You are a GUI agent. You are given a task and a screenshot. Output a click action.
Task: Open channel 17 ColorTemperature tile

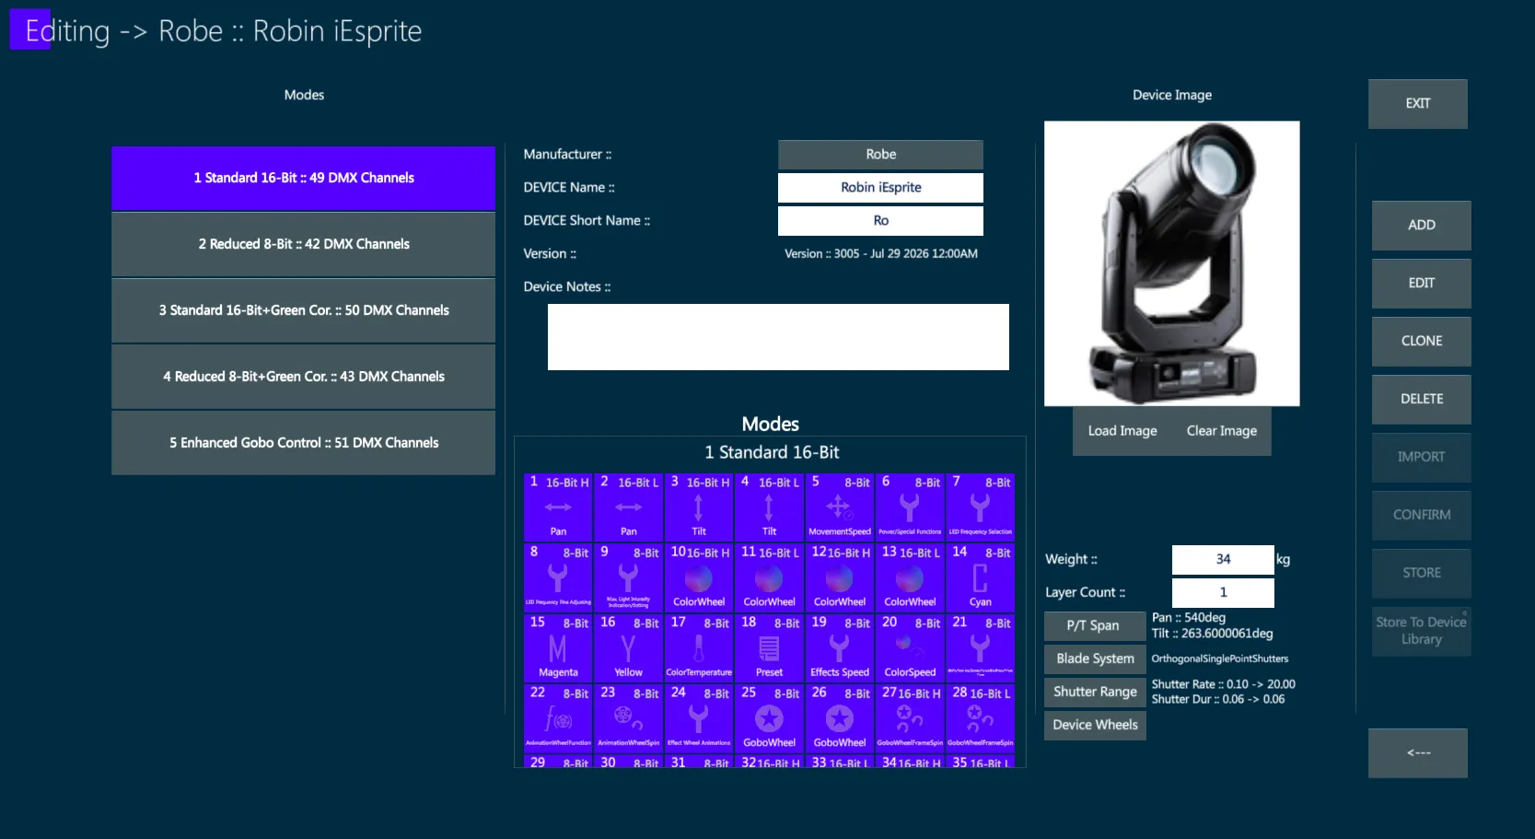699,647
